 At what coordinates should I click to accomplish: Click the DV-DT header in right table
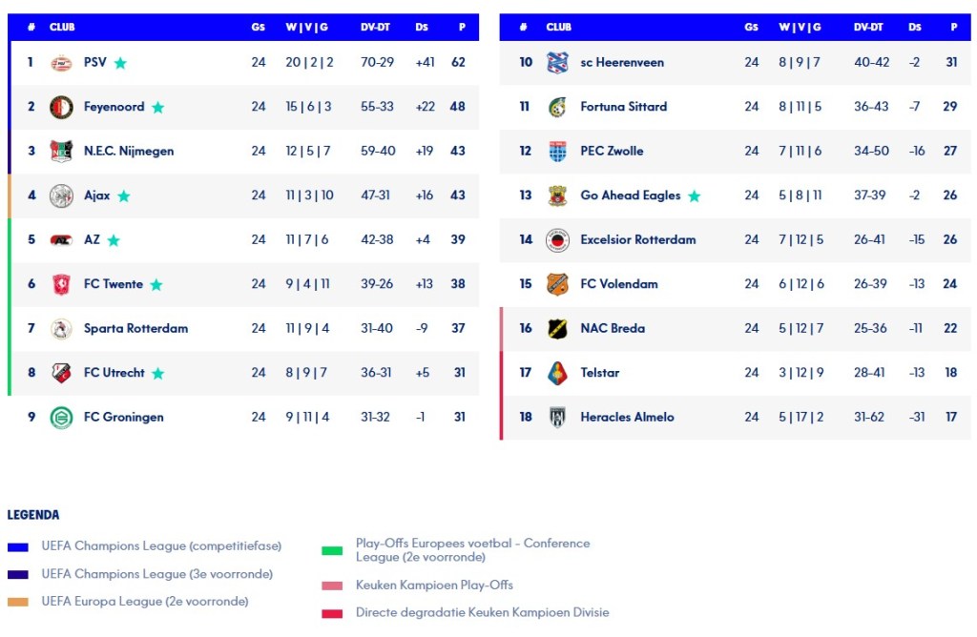tap(868, 28)
